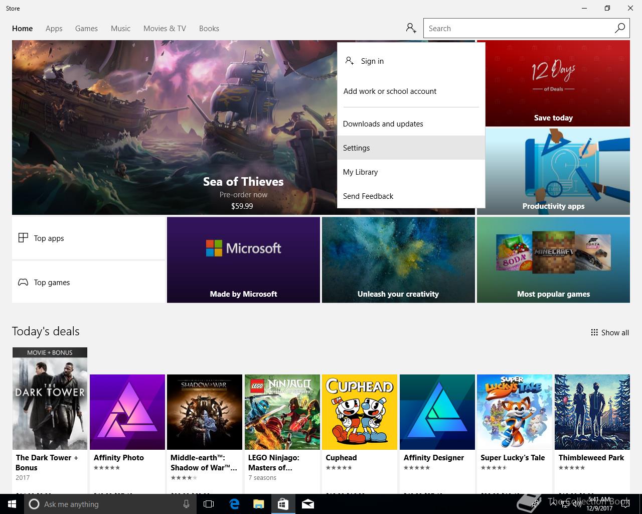642x514 pixels.
Task: Open the Mail taskbar icon
Action: click(x=308, y=504)
